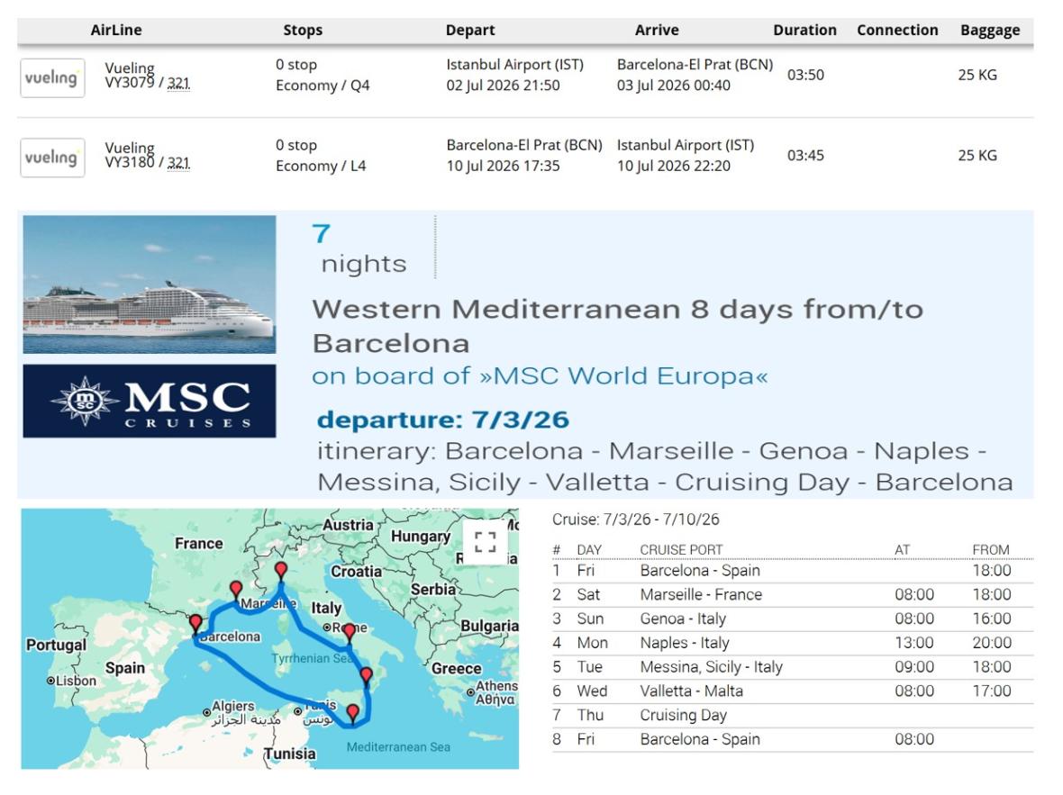Click the Marseille map pin

(x=236, y=590)
